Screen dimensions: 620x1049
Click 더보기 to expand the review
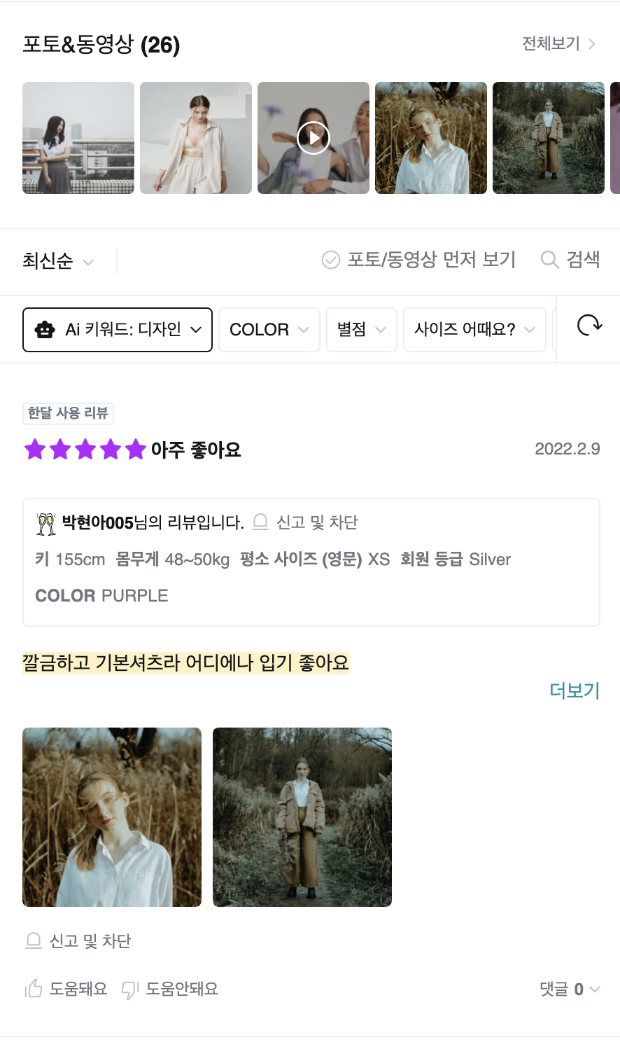click(x=575, y=690)
